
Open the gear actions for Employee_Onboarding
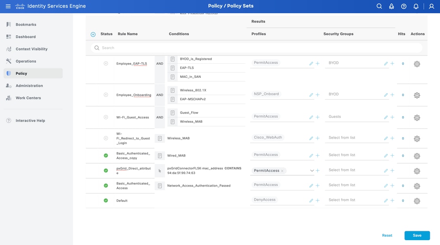point(417,95)
